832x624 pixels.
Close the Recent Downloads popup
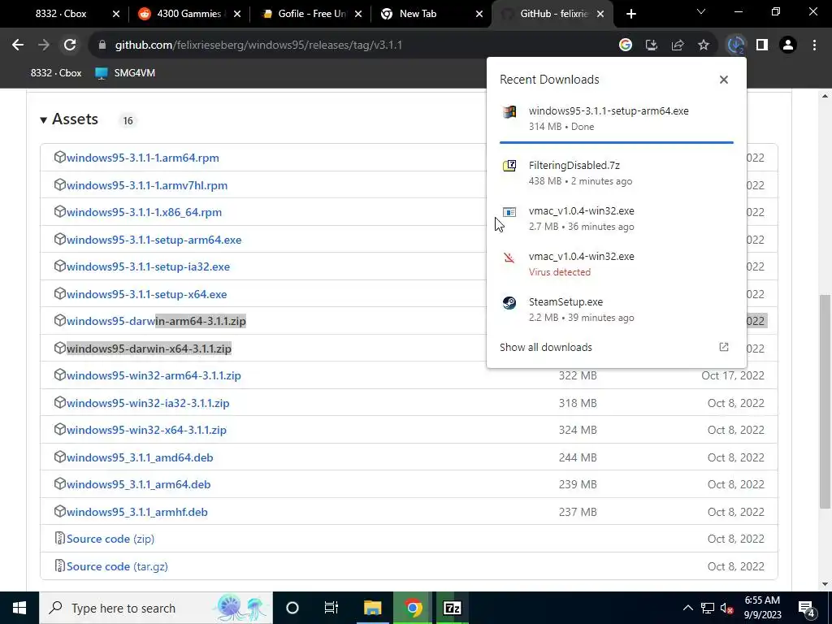[x=724, y=80]
